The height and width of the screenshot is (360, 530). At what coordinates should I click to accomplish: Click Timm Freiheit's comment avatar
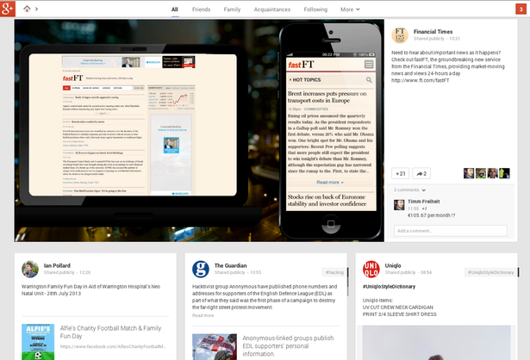[x=399, y=205]
